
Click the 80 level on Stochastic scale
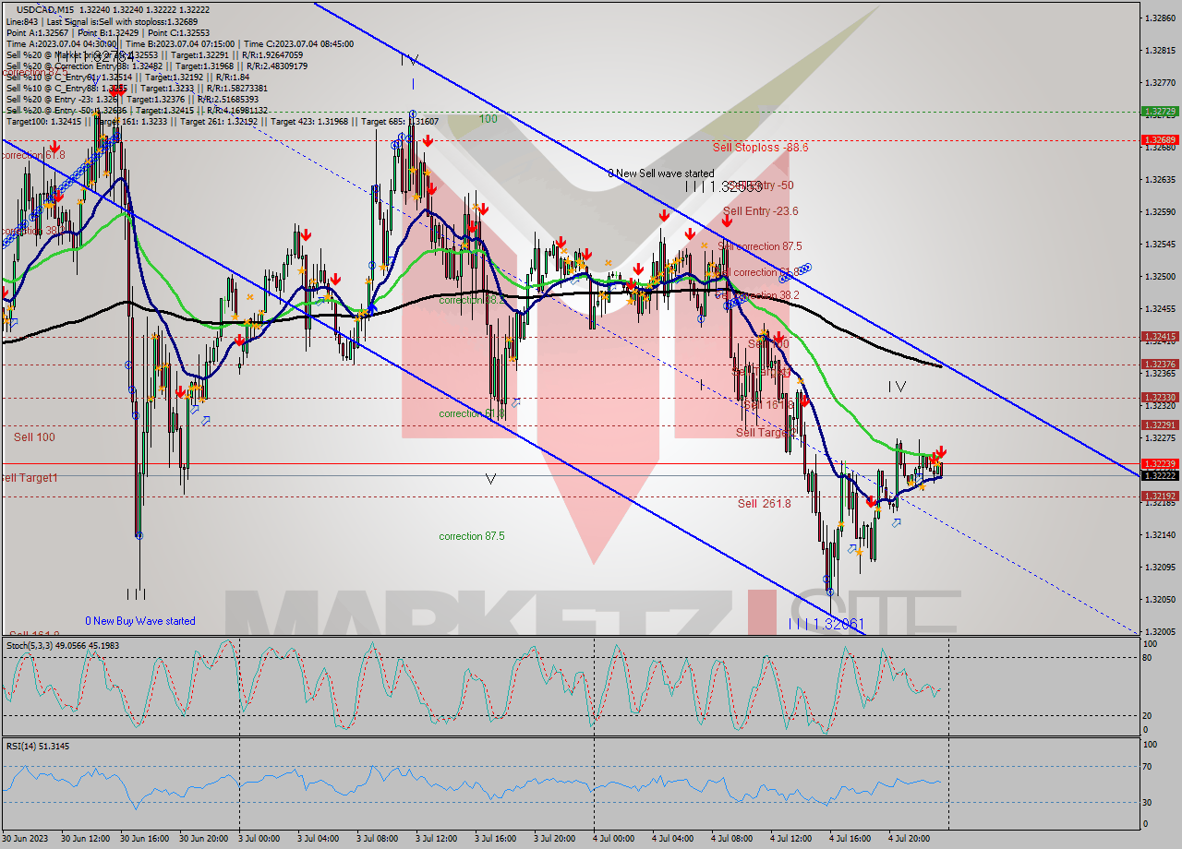(x=1148, y=658)
